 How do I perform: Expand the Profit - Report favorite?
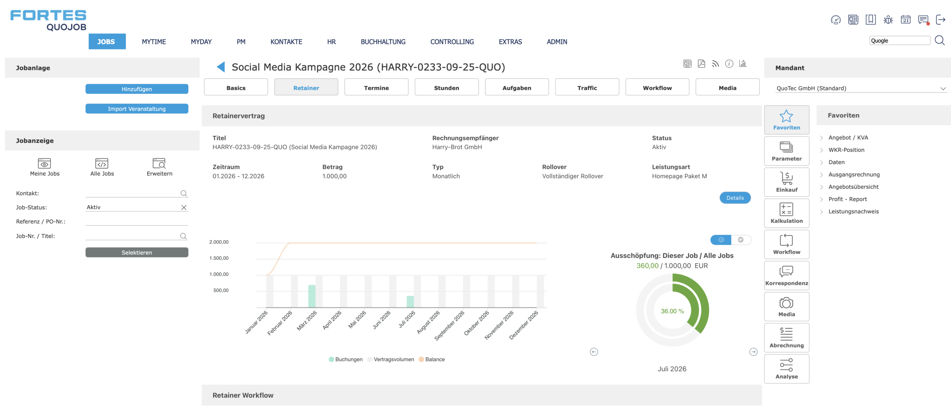(847, 199)
